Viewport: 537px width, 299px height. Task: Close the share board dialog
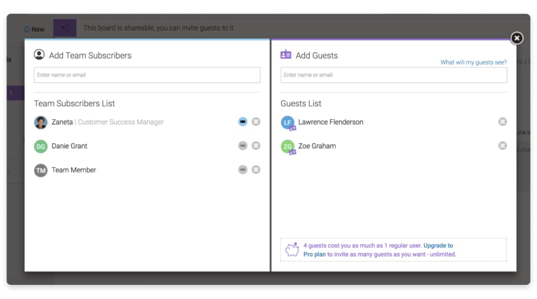pos(516,38)
